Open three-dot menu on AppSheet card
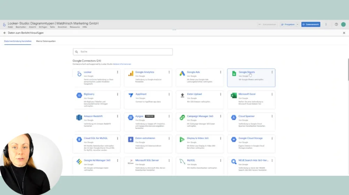Viewport: 349px width, 195px height. pos(169,94)
